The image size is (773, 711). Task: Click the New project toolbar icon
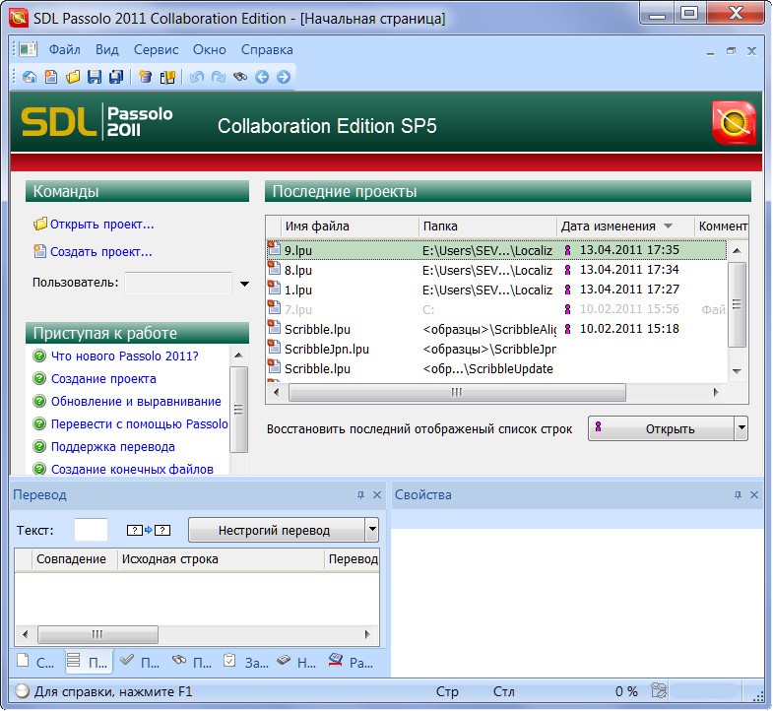51,77
